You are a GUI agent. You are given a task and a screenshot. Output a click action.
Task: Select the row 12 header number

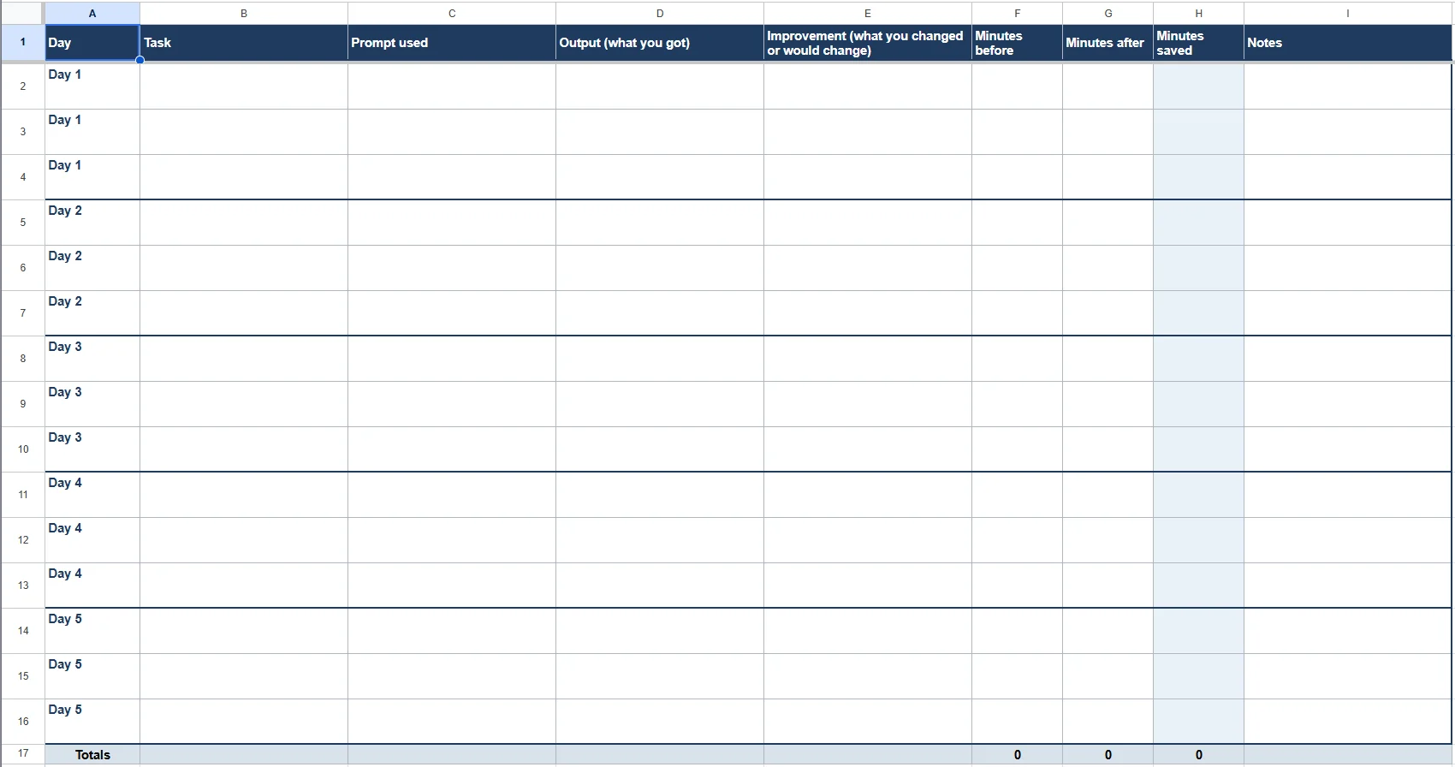click(x=22, y=539)
